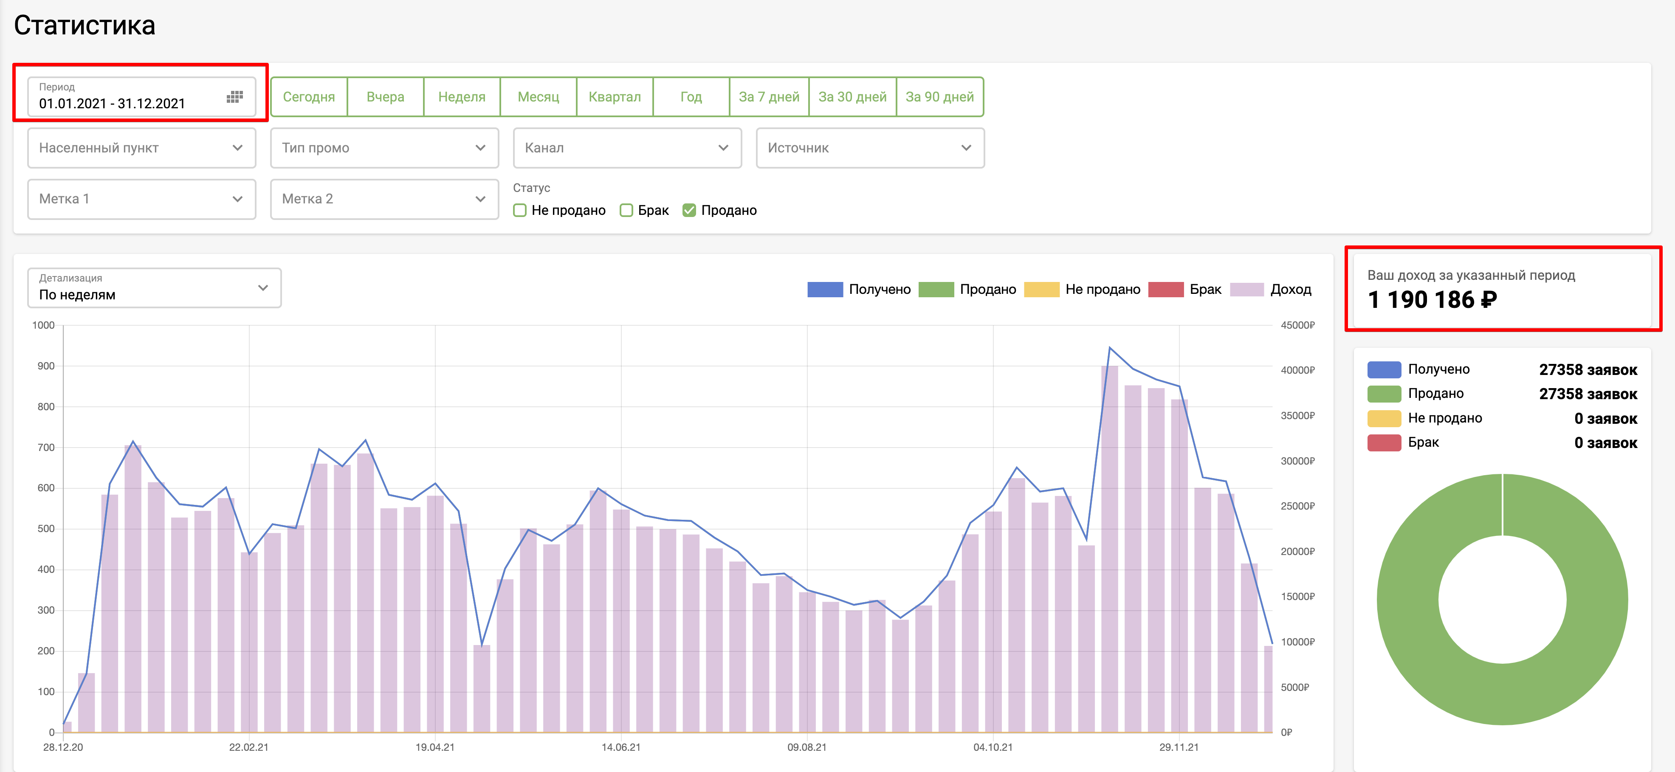The image size is (1675, 772).
Task: Select the Сегодня period tab
Action: 309,97
